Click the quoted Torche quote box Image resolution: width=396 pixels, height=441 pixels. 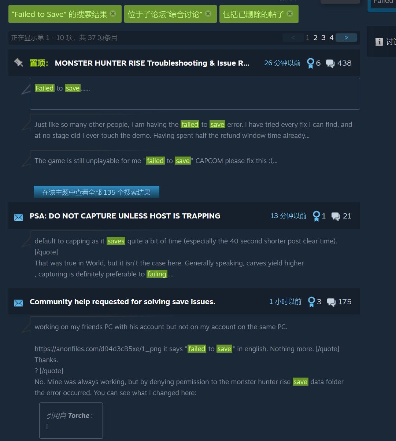click(x=71, y=420)
